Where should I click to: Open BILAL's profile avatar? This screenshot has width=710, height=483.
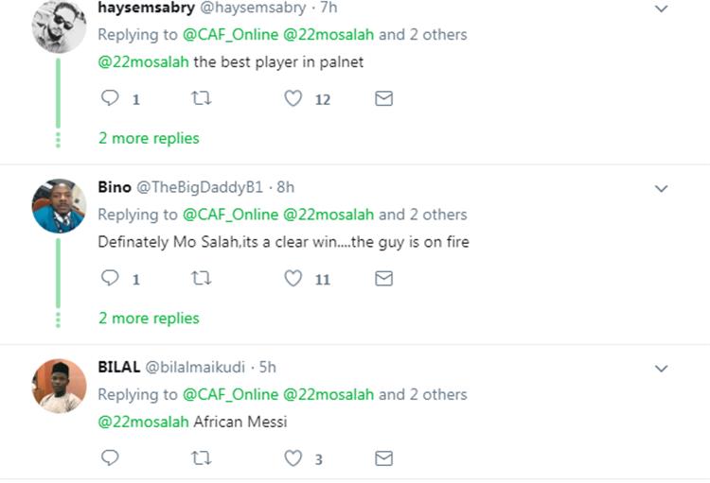click(59, 386)
